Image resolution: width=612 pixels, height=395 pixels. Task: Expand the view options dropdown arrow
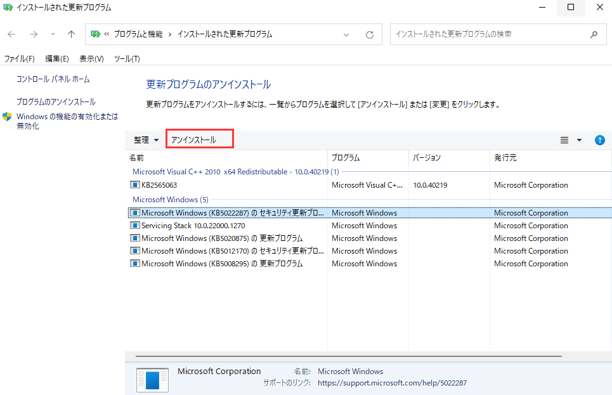pos(579,139)
